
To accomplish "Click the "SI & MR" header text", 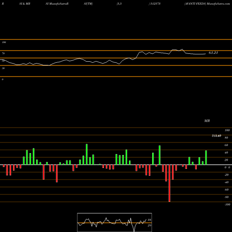I will coord(25,4).
